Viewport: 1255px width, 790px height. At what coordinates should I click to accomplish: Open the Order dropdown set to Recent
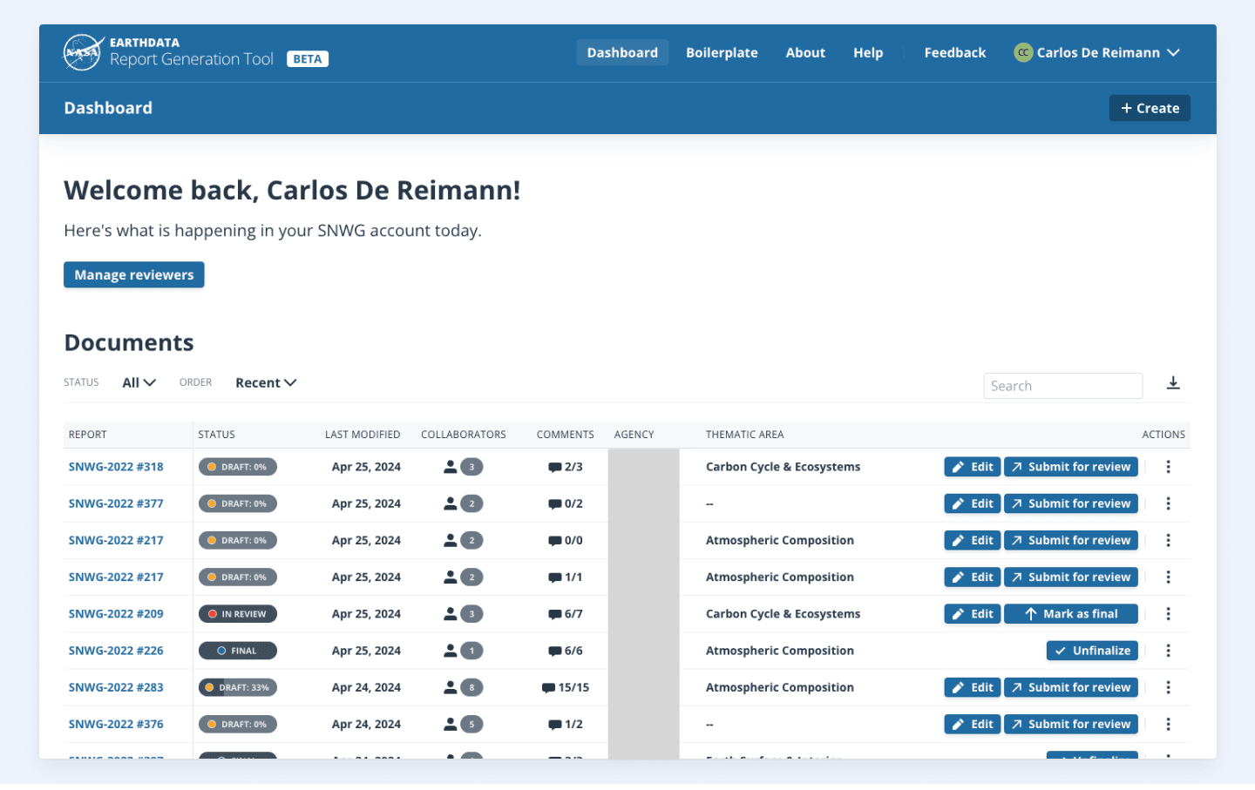(266, 383)
